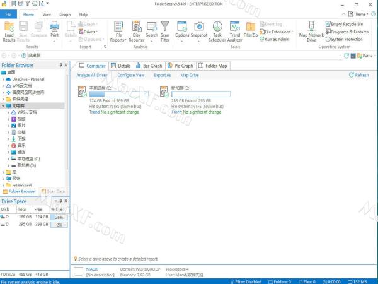Click Run as Admin
This screenshot has width=378, height=284.
274,39
